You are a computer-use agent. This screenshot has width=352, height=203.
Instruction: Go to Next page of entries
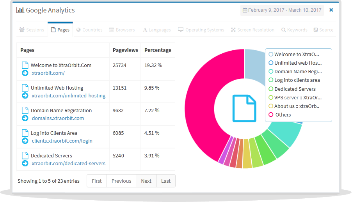pyautogui.click(x=146, y=181)
